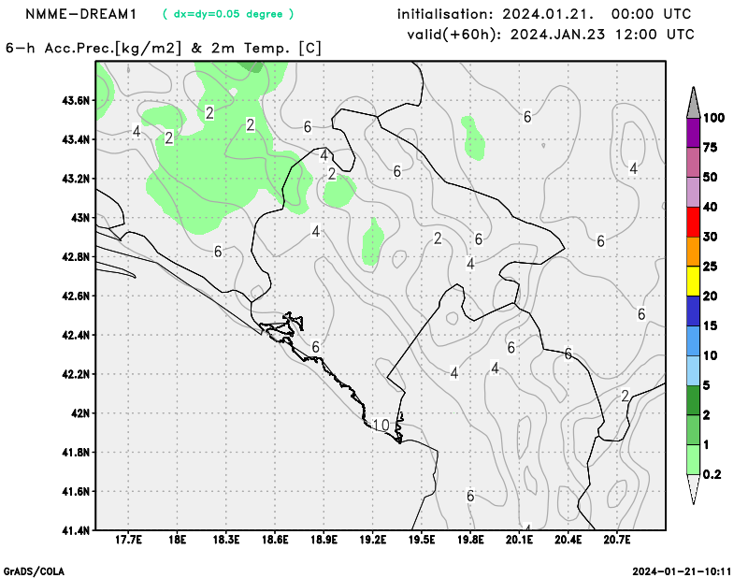The image size is (748, 578).
Task: Click the 43.4N latitude label
Action: 76,140
